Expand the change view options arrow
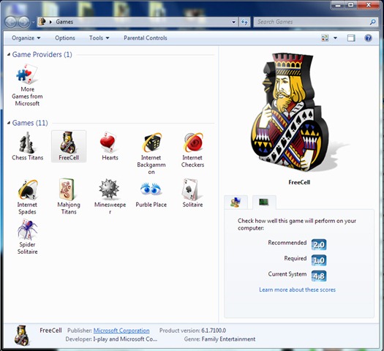Viewport: 384px width, 351px height. click(x=335, y=38)
